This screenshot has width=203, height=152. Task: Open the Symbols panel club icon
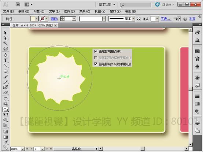coord(197,67)
